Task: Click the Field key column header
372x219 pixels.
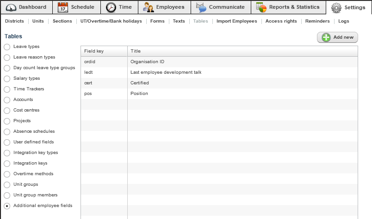Action: 104,51
